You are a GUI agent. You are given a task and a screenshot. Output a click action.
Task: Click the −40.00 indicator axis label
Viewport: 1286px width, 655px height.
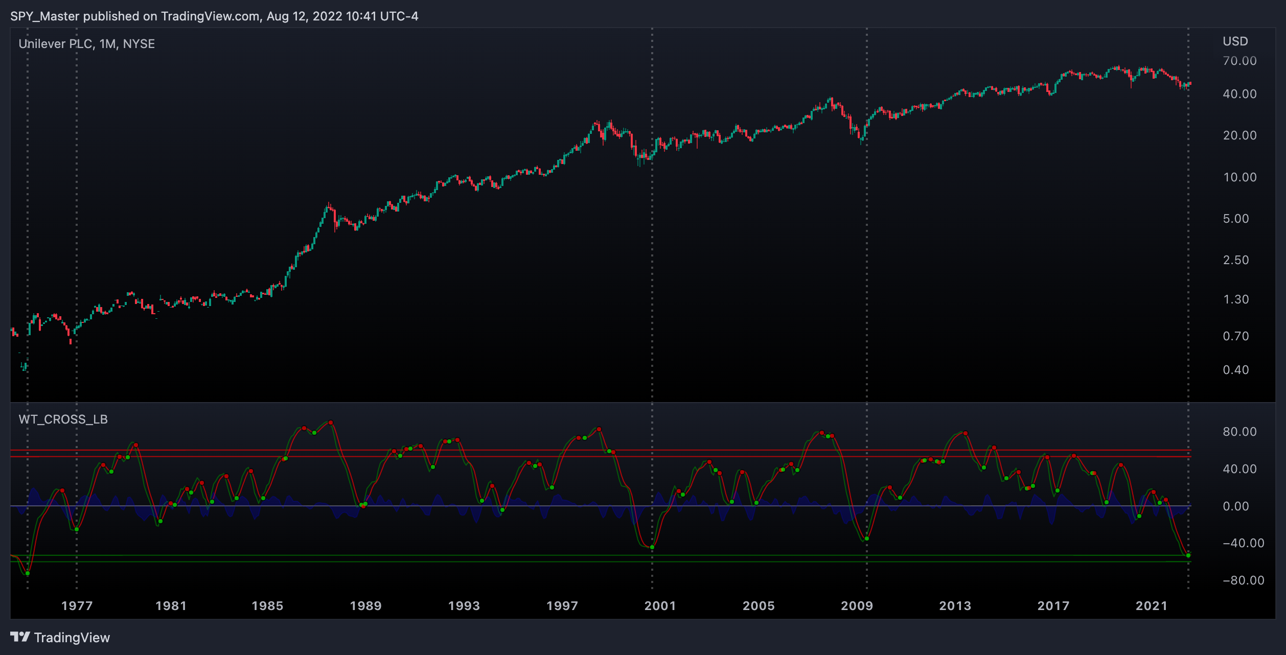tap(1243, 543)
